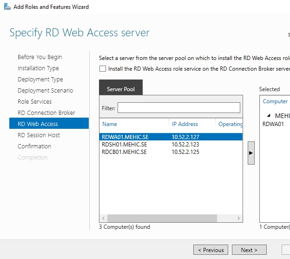Select Deployment Scenario in sidebar

(x=45, y=91)
